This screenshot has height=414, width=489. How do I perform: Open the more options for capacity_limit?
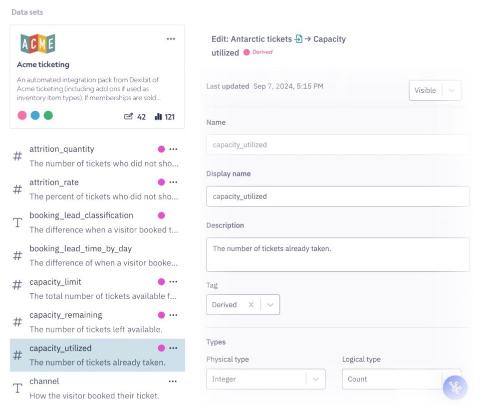click(173, 282)
